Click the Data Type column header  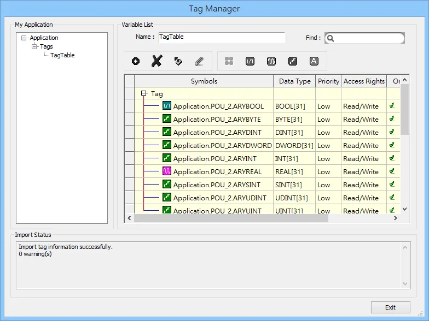point(294,81)
